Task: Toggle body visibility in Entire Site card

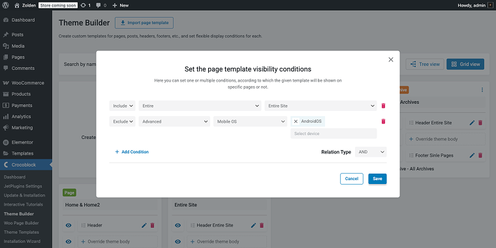Action: 178,241
